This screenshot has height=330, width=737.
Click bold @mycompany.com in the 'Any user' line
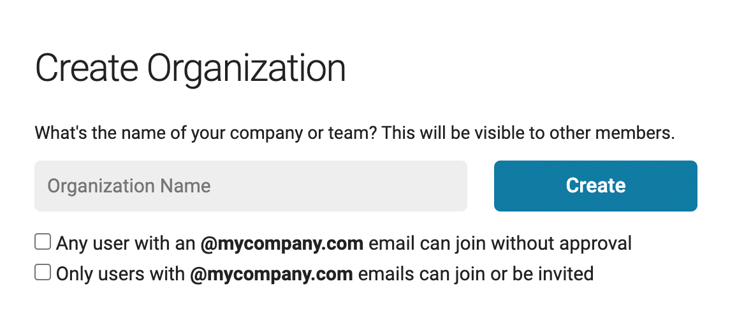282,244
